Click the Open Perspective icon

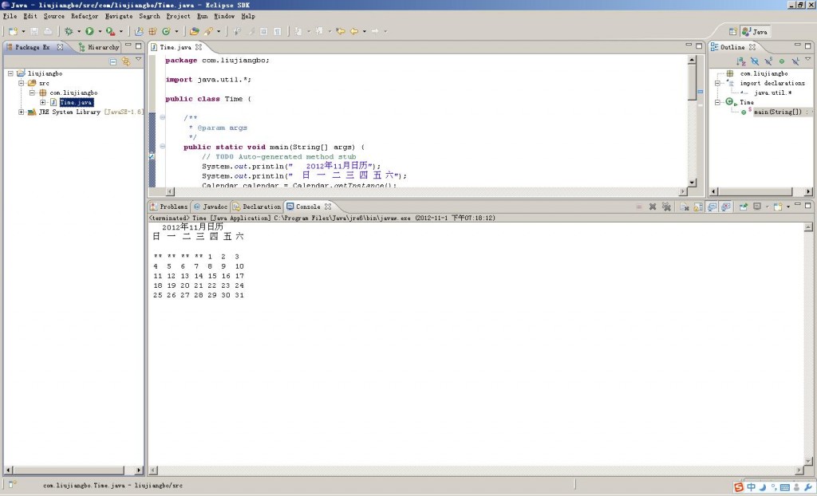coord(732,32)
